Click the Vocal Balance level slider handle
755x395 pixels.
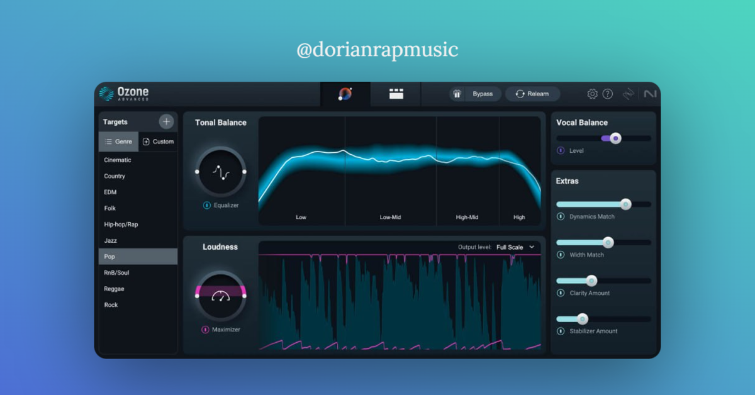pyautogui.click(x=615, y=138)
